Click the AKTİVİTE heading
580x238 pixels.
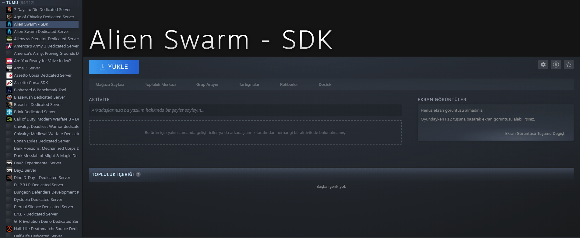99,100
